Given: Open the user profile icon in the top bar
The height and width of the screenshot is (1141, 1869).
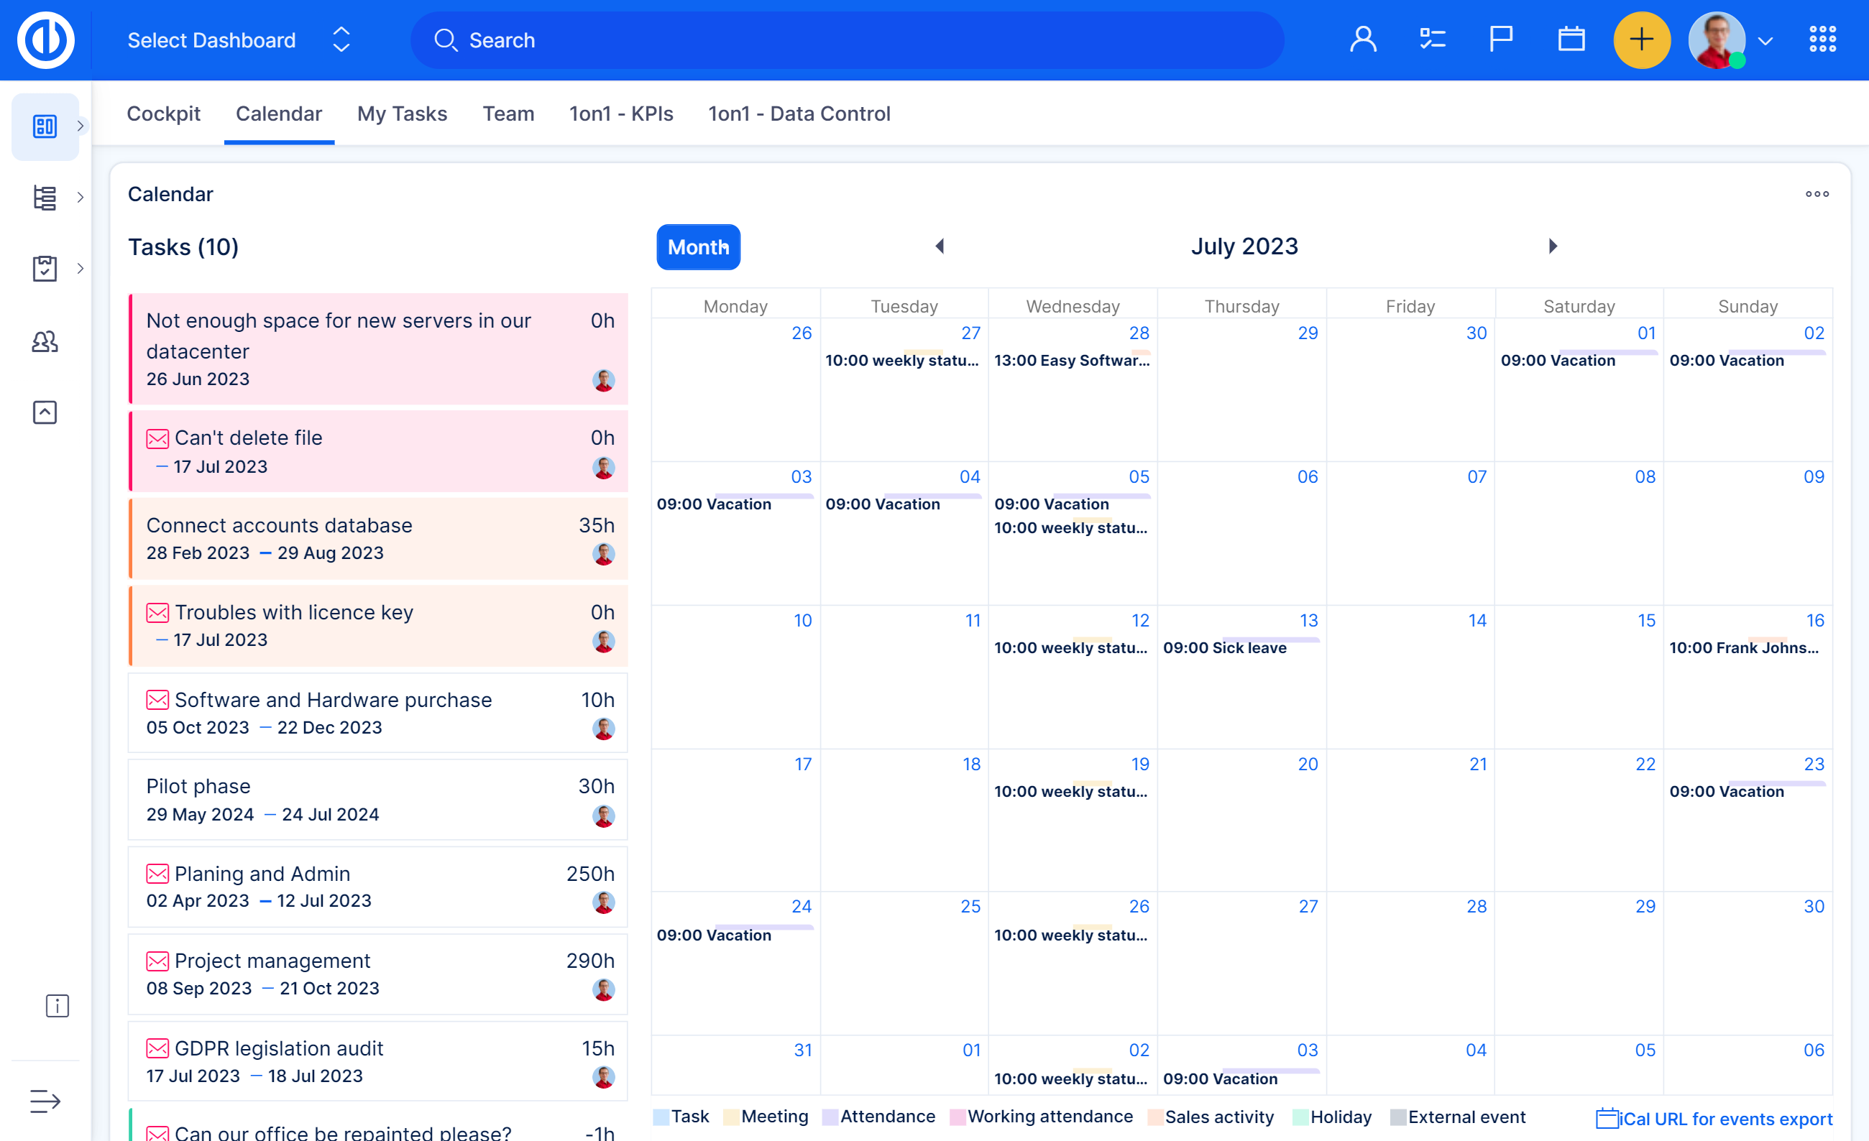Looking at the screenshot, I should 1362,40.
